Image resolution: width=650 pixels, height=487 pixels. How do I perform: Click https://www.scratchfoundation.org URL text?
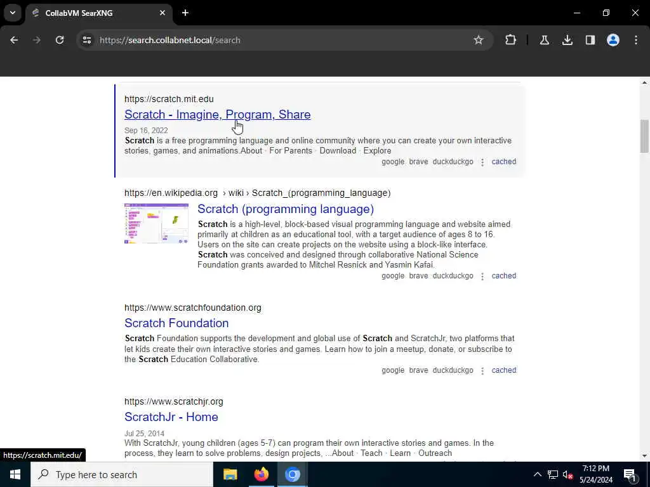point(193,308)
